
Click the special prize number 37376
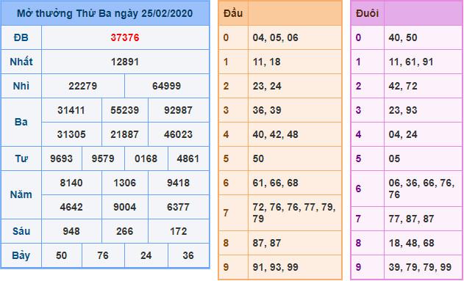click(x=125, y=37)
